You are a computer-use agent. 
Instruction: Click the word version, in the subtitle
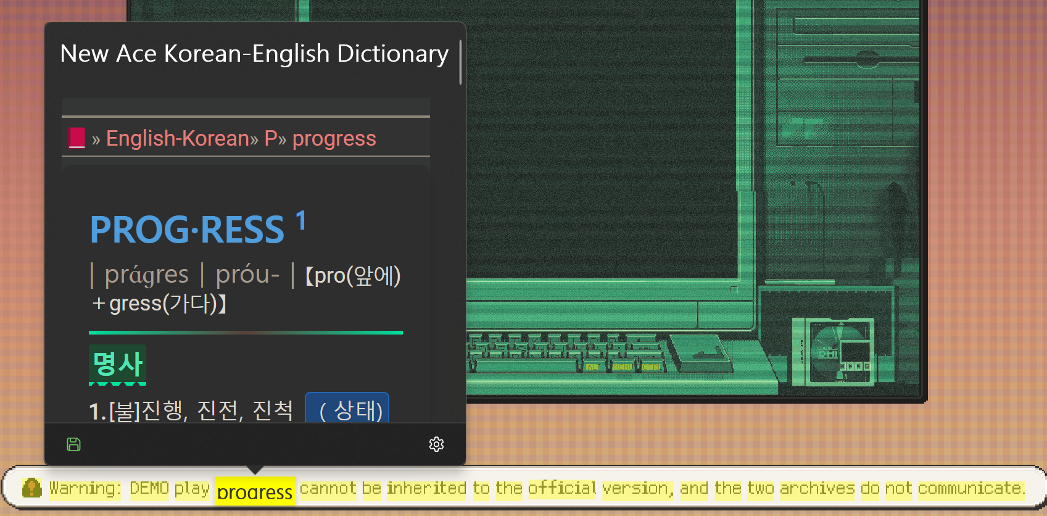[x=638, y=488]
